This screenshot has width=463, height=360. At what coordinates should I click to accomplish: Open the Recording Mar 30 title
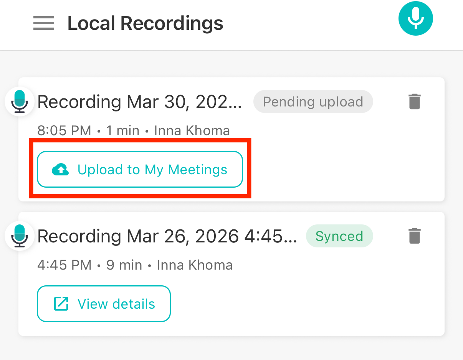tap(140, 102)
